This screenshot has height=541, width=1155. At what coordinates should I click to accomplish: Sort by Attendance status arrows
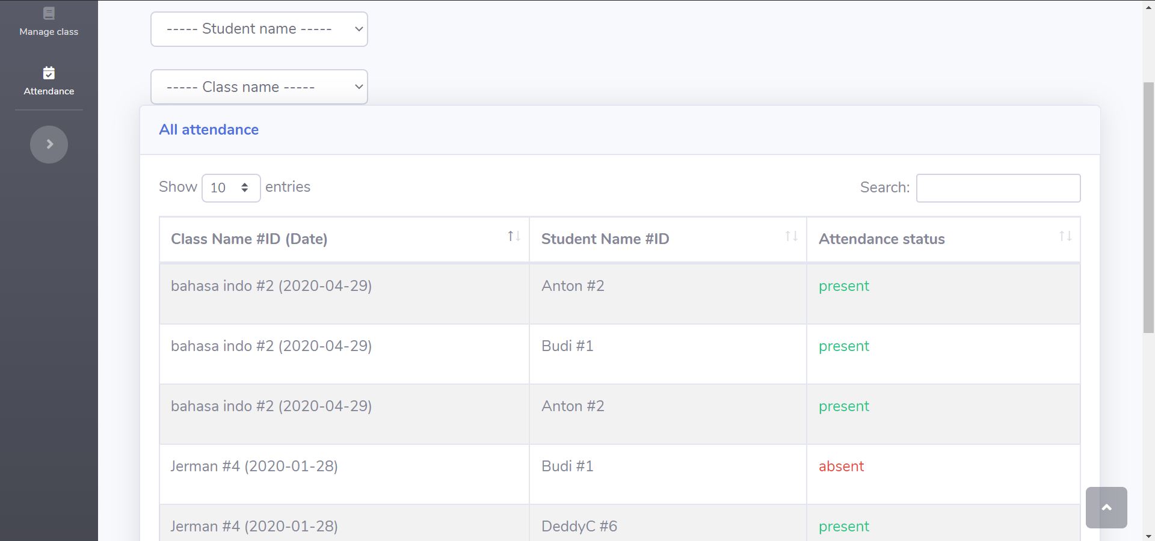(1065, 236)
